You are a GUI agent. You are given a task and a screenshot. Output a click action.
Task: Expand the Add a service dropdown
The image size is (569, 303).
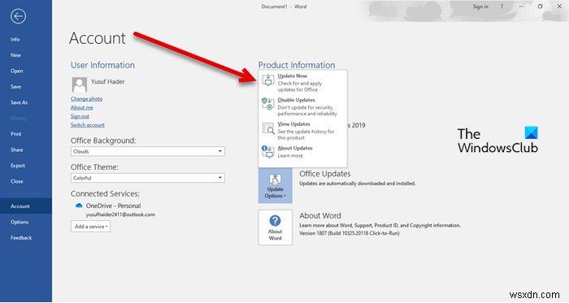coord(91,227)
